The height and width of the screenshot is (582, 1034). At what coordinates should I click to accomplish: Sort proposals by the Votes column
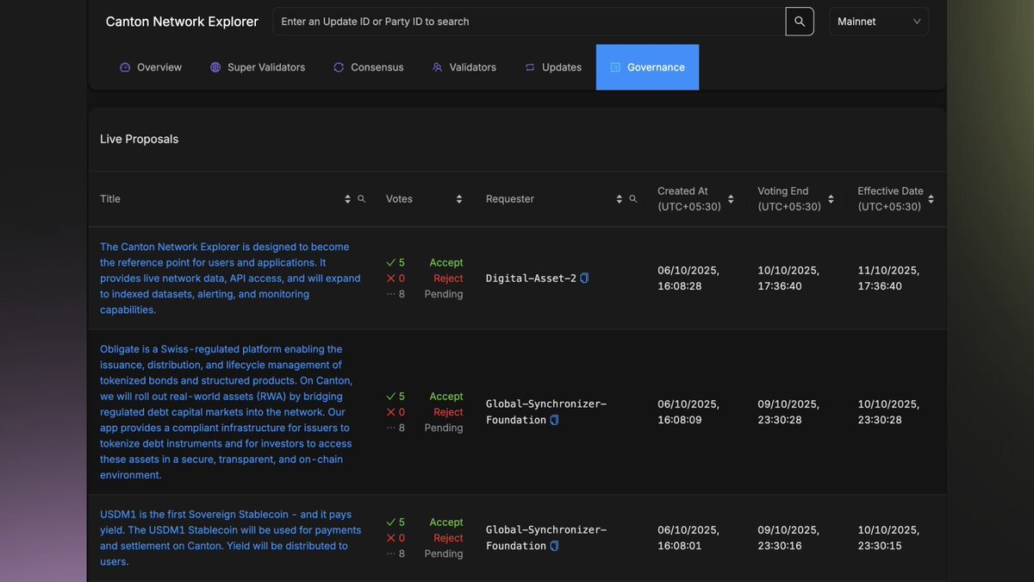tap(458, 199)
